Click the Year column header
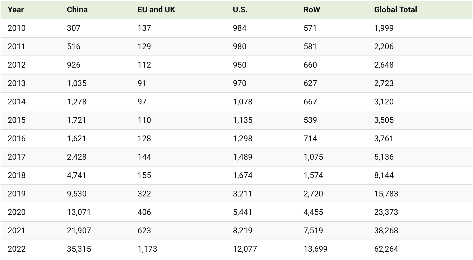The height and width of the screenshot is (260, 473). [16, 10]
